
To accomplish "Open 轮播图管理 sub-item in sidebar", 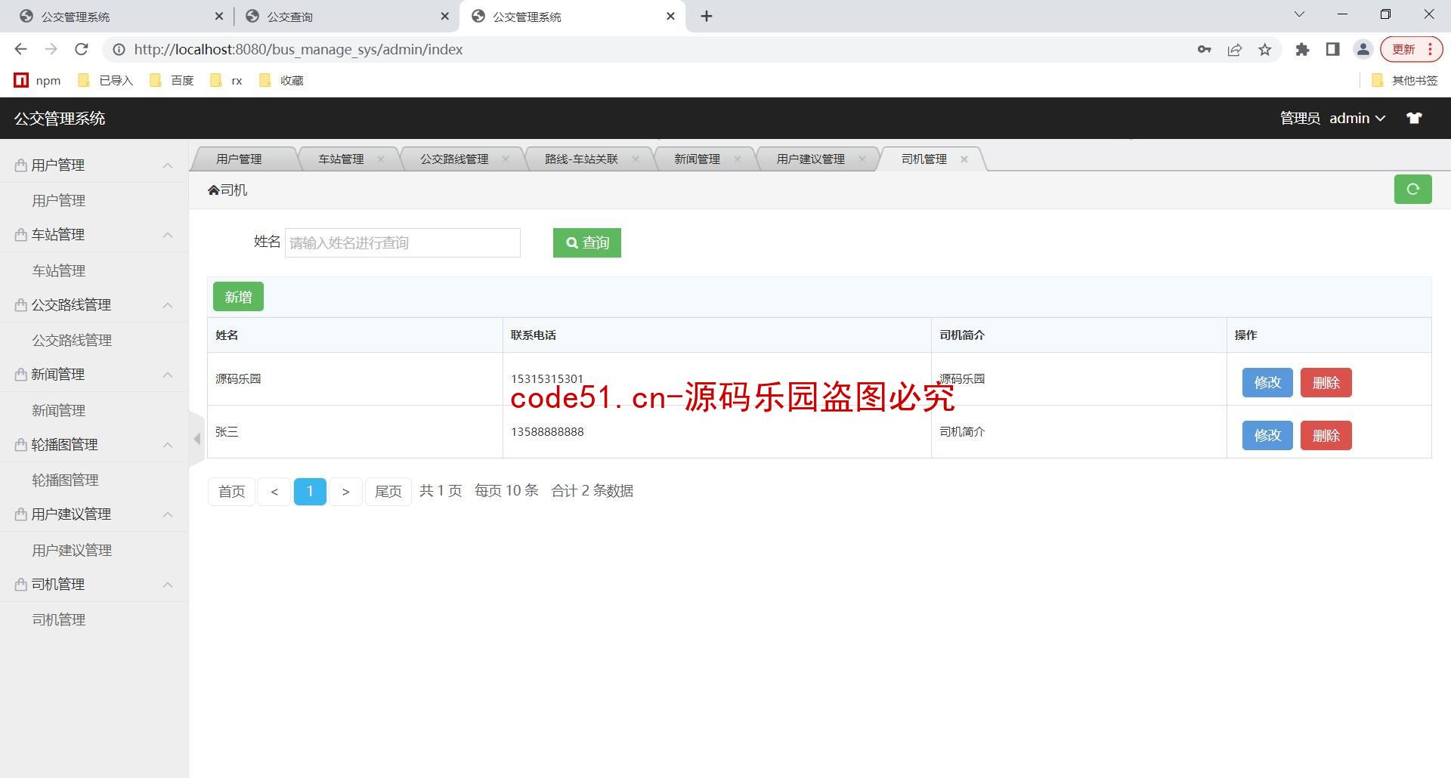I will (66, 480).
